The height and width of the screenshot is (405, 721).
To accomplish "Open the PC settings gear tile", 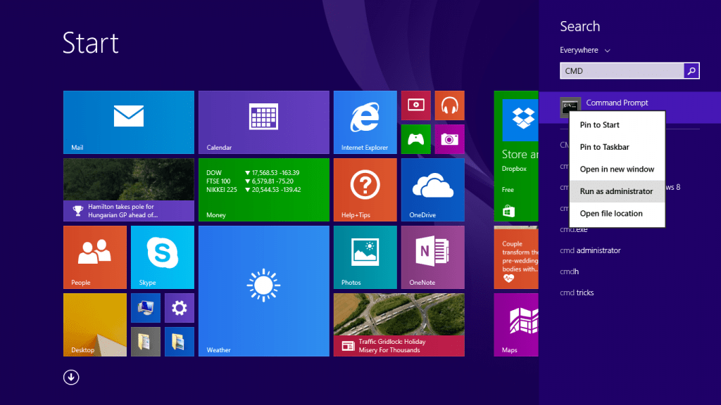I will coord(180,308).
